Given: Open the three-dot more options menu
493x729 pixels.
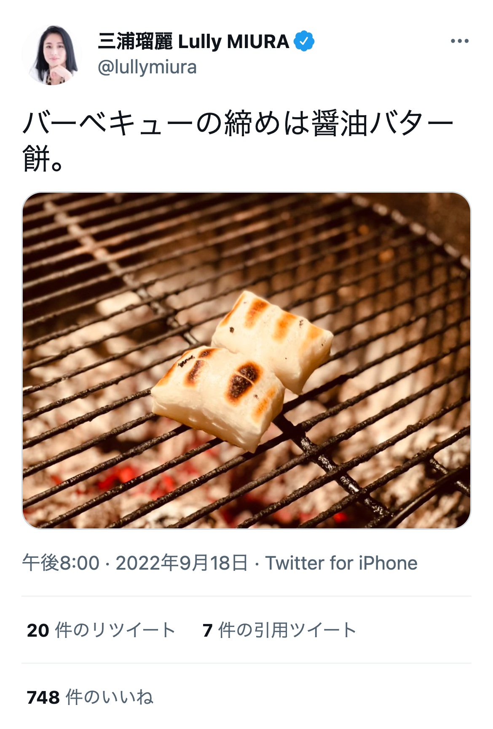Looking at the screenshot, I should 459,41.
